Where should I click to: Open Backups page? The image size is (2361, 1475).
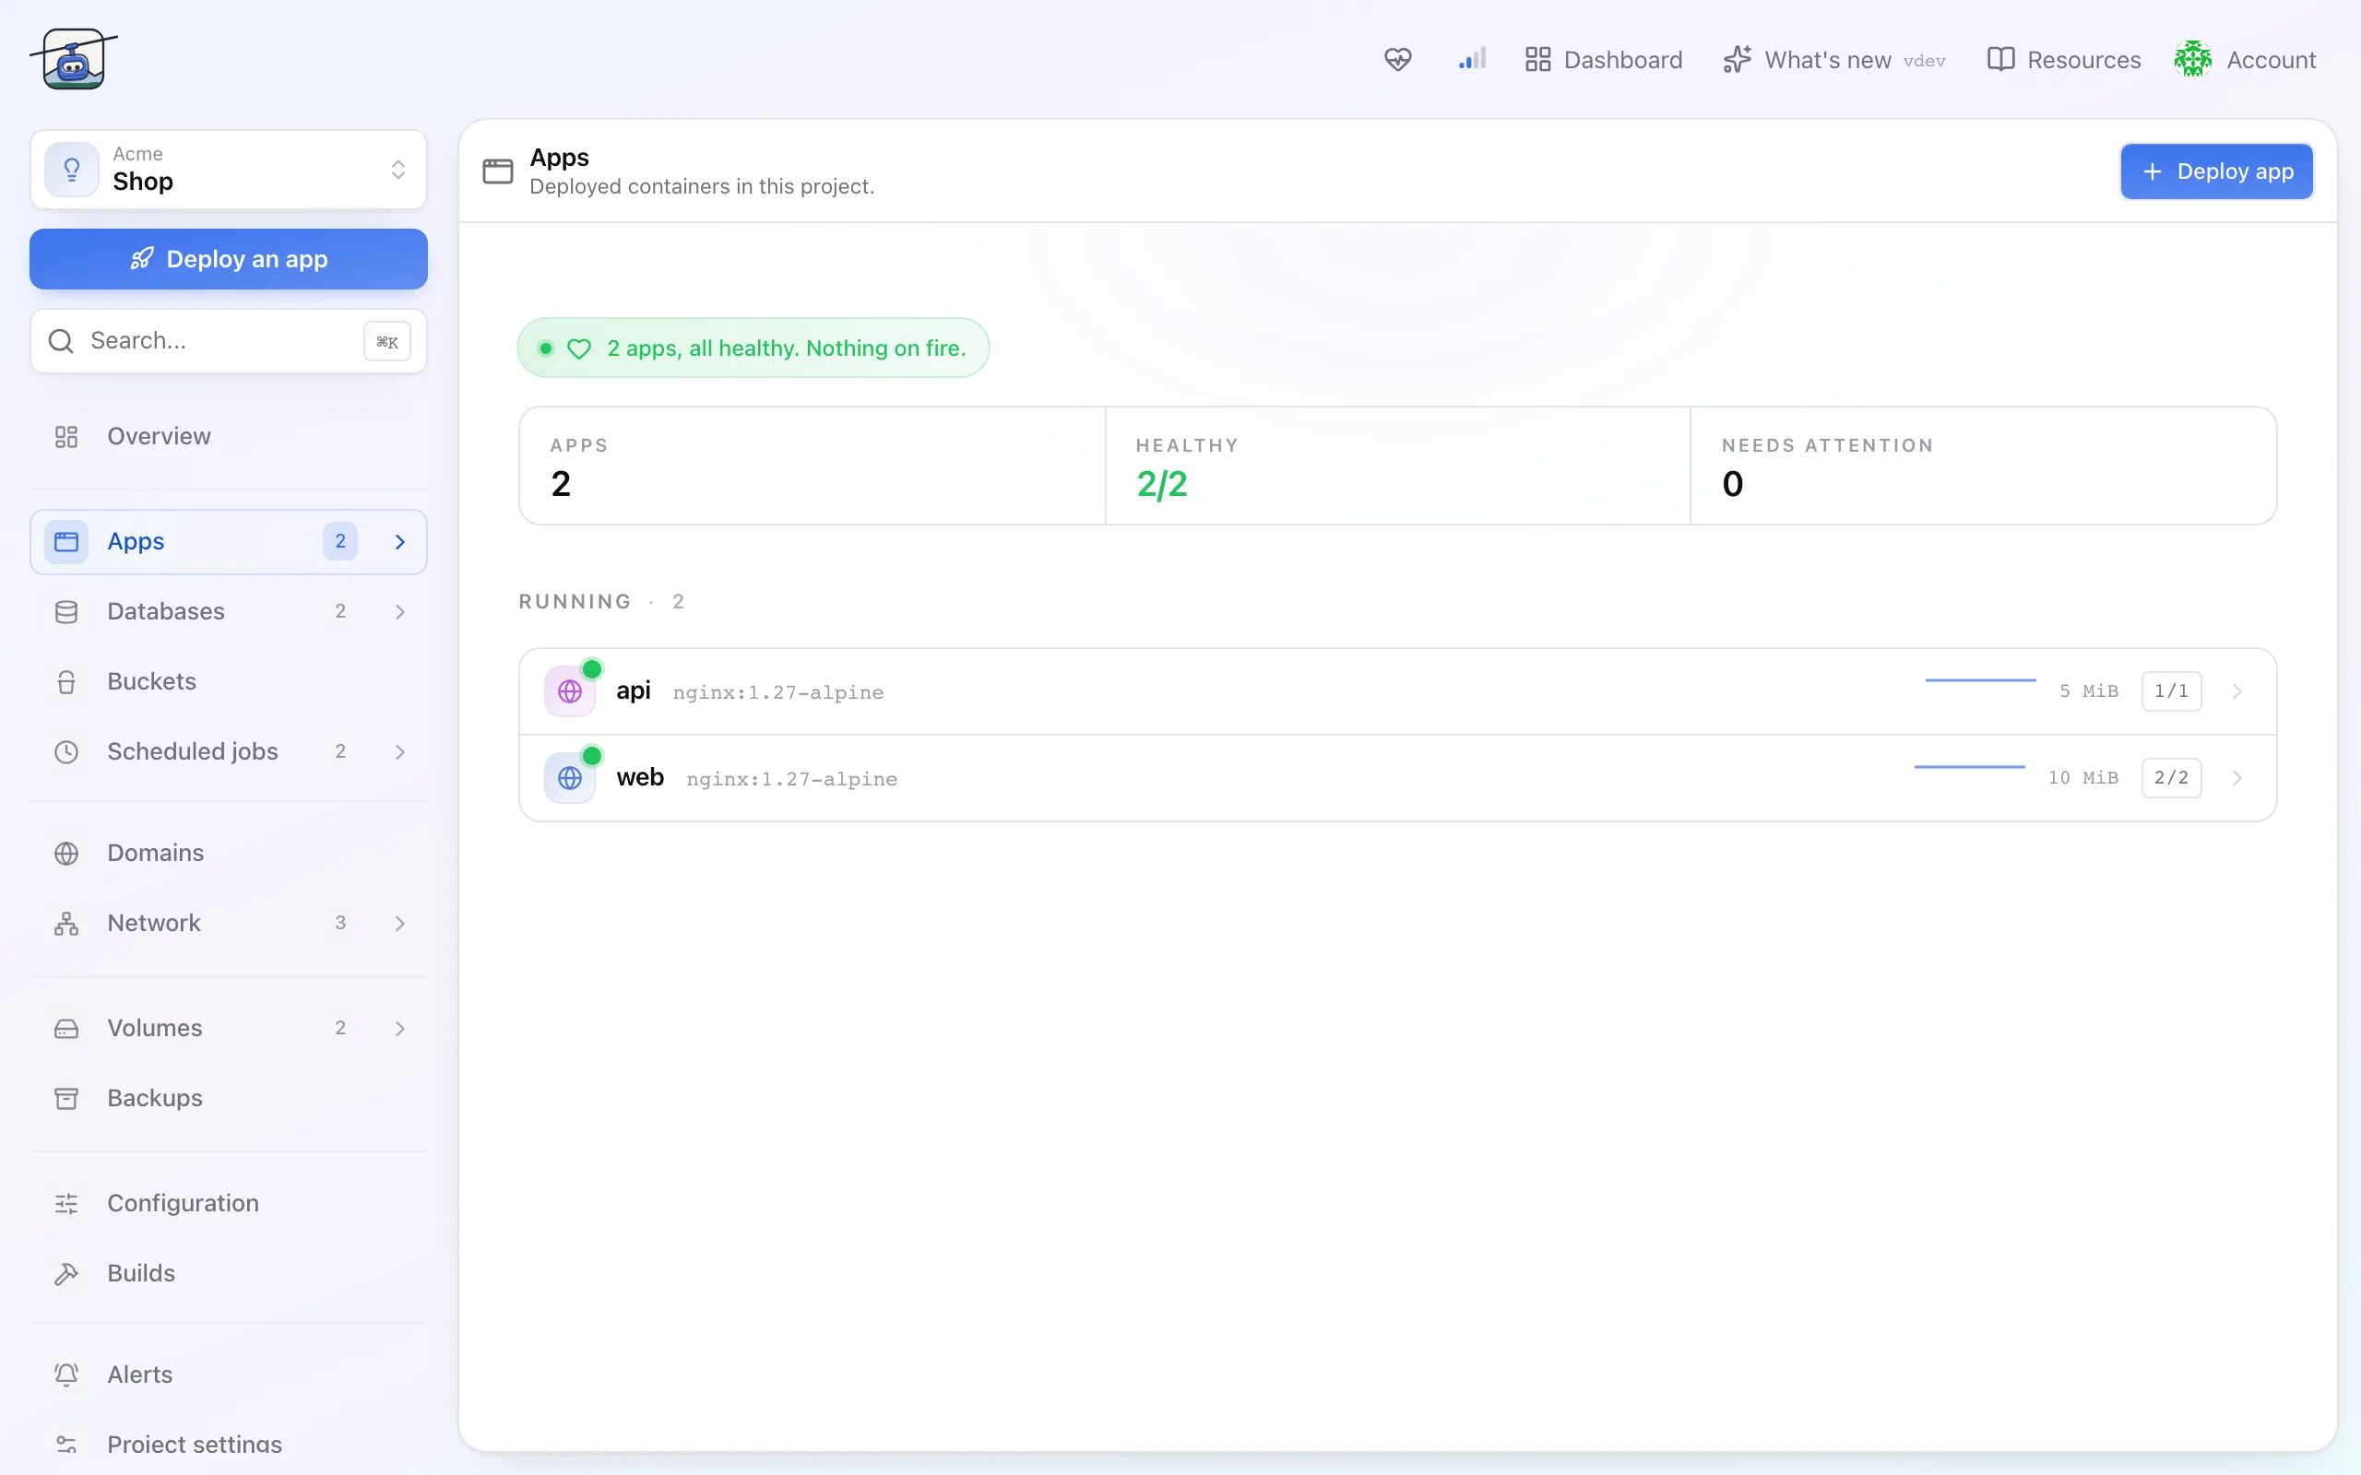[x=229, y=1099]
